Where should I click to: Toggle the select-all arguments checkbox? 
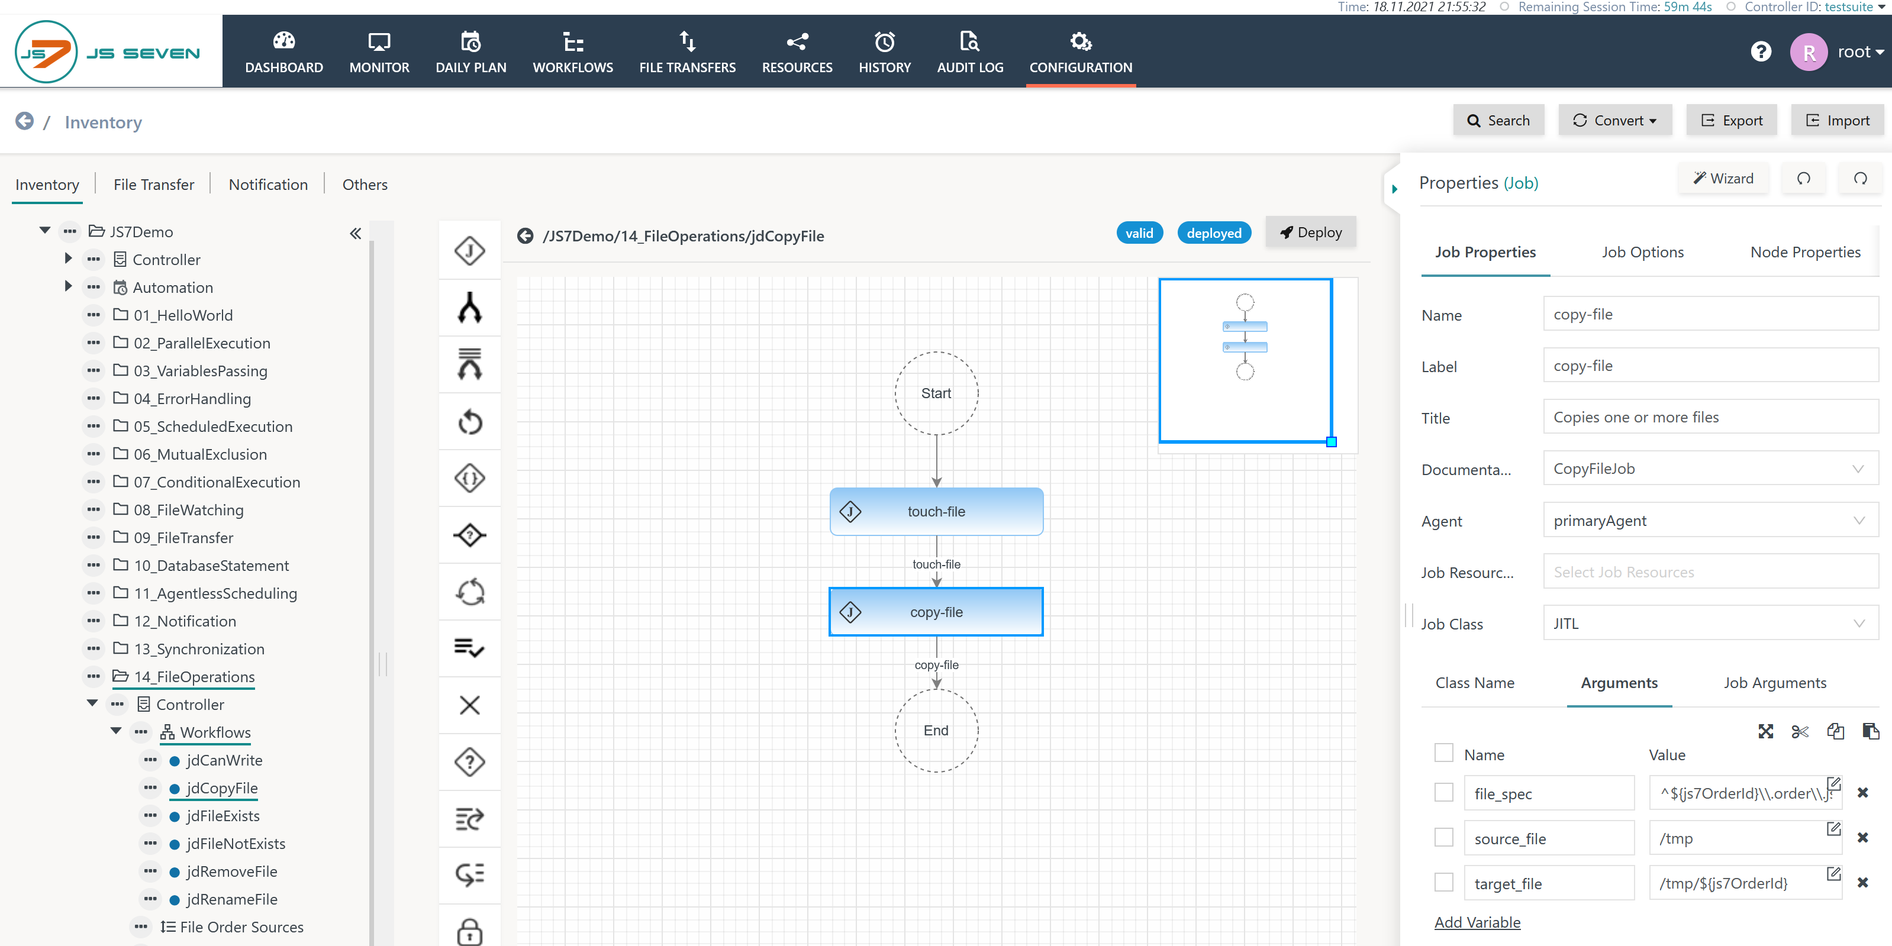(1443, 753)
